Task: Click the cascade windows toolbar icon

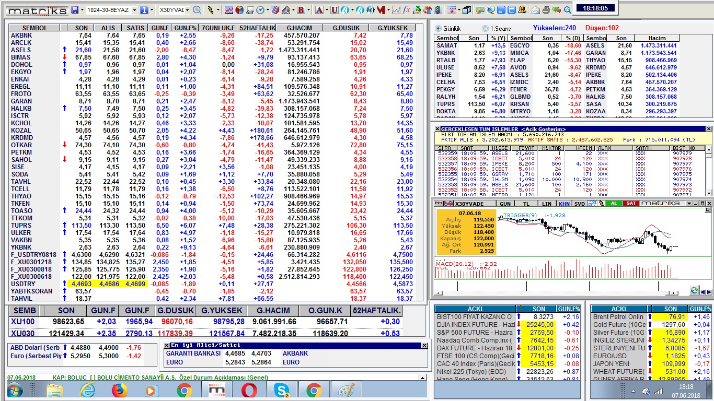Action: pyautogui.click(x=466, y=10)
